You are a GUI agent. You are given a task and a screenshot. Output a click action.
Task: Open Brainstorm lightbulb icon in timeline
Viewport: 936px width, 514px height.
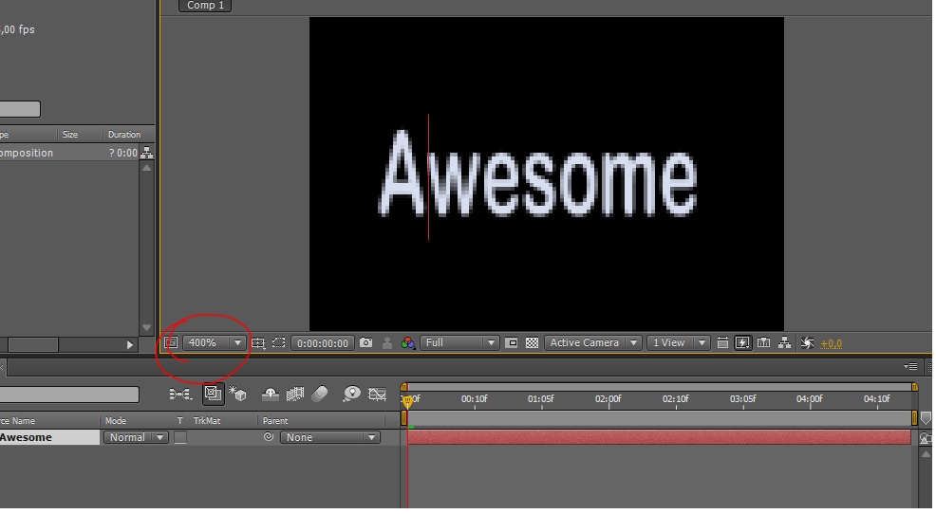[x=352, y=394]
